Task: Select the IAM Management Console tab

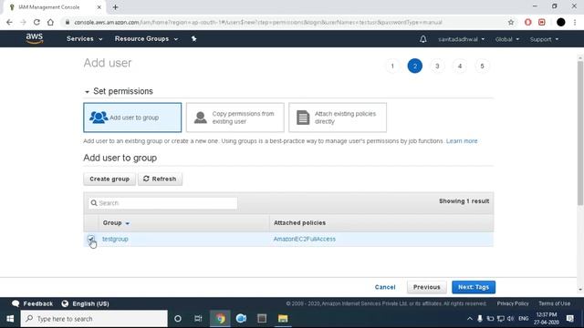Action: [x=55, y=7]
